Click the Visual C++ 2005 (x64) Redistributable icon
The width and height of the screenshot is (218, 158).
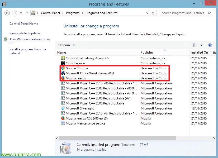point(63,98)
